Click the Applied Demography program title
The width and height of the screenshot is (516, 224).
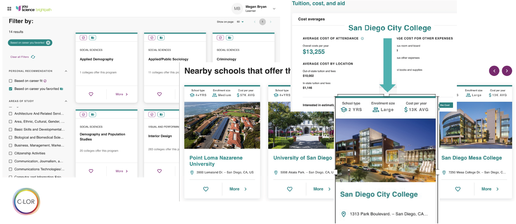point(97,59)
